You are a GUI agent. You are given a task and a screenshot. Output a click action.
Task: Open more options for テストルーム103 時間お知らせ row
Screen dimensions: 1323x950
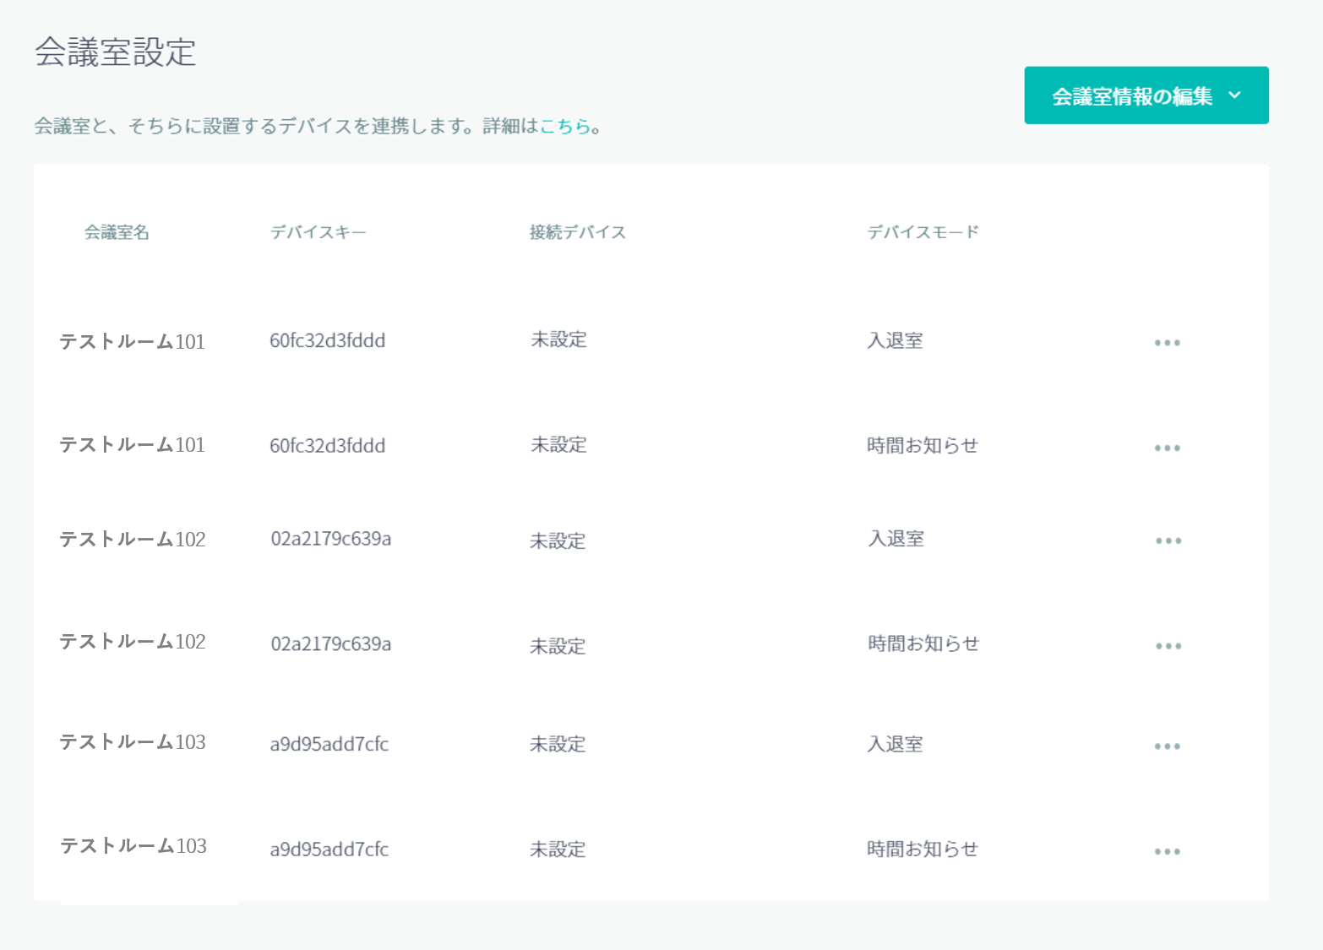coord(1167,851)
